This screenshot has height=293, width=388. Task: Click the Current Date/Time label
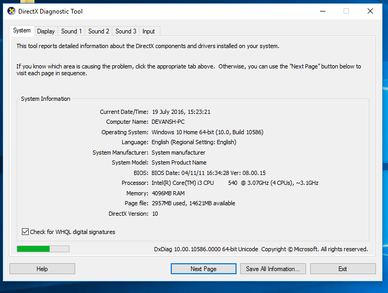124,112
